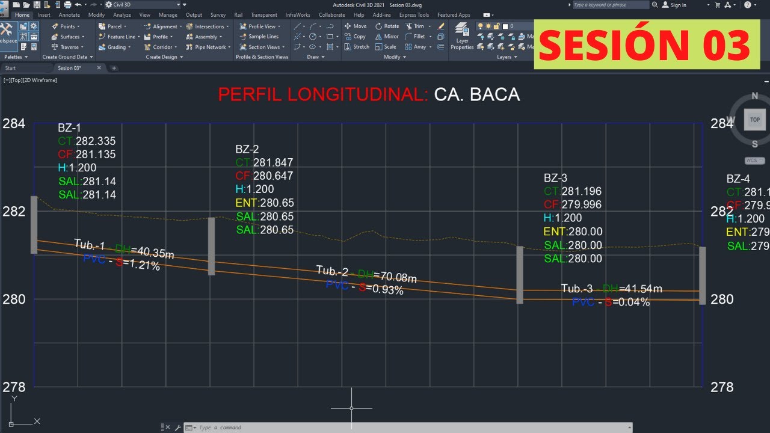This screenshot has width=770, height=433.
Task: Click the Grading button
Action: tap(114, 47)
